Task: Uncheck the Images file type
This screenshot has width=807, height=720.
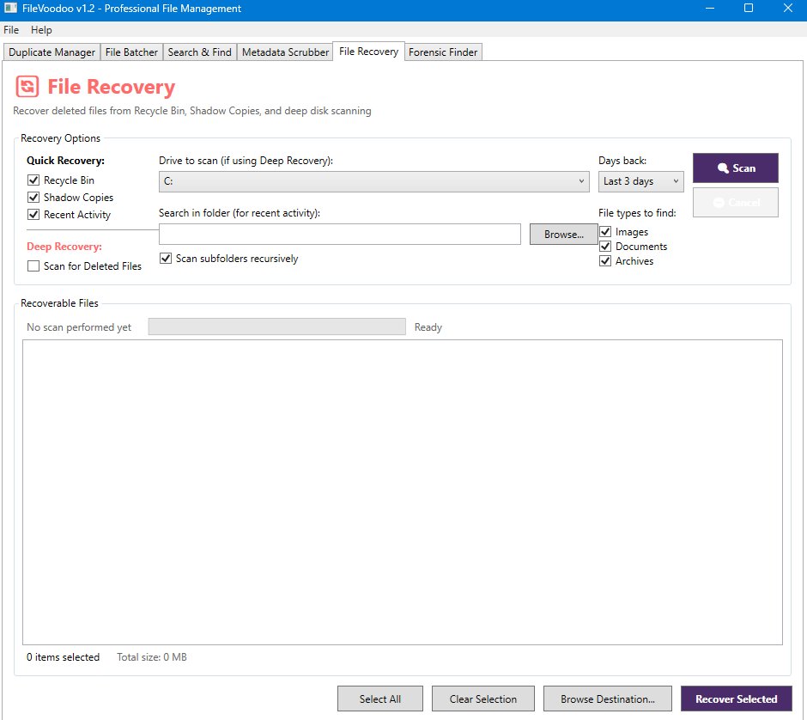Action: (x=605, y=232)
